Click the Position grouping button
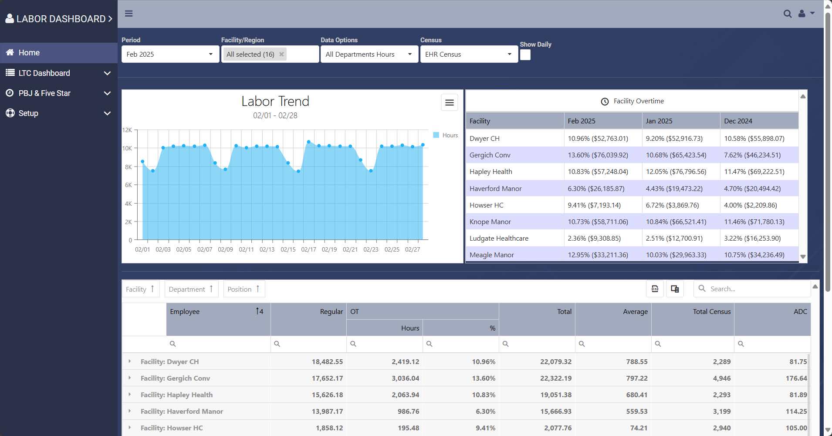This screenshot has height=436, width=832. (x=244, y=289)
